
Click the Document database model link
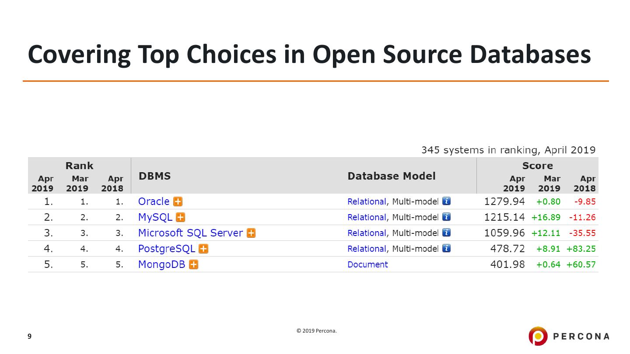click(x=367, y=264)
